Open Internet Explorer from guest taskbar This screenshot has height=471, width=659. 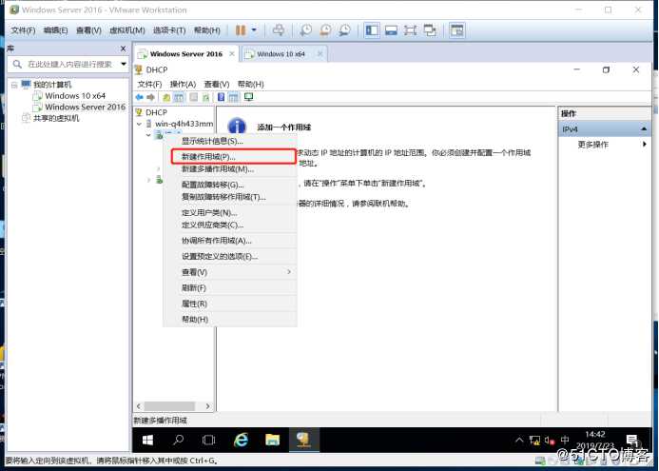tap(241, 441)
